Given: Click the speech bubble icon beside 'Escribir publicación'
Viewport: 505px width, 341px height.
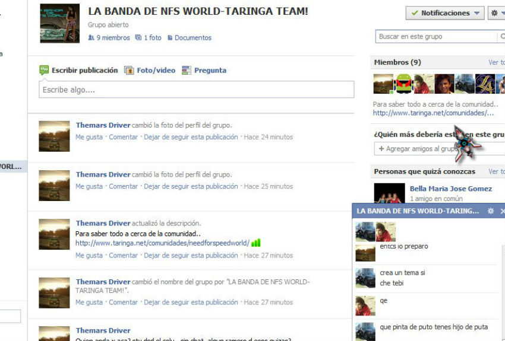Looking at the screenshot, I should coord(44,70).
